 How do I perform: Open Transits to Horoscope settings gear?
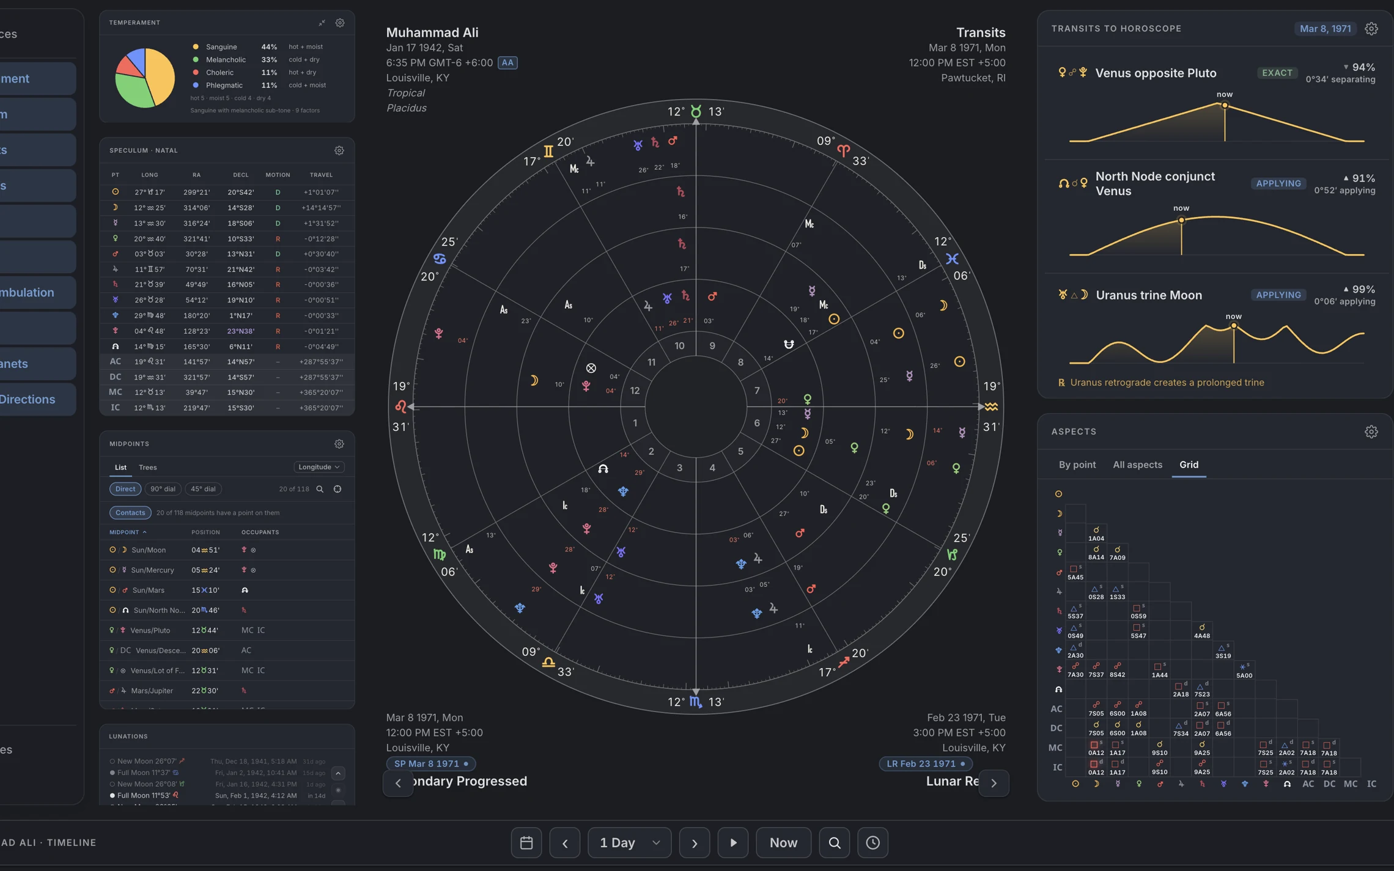click(1371, 29)
